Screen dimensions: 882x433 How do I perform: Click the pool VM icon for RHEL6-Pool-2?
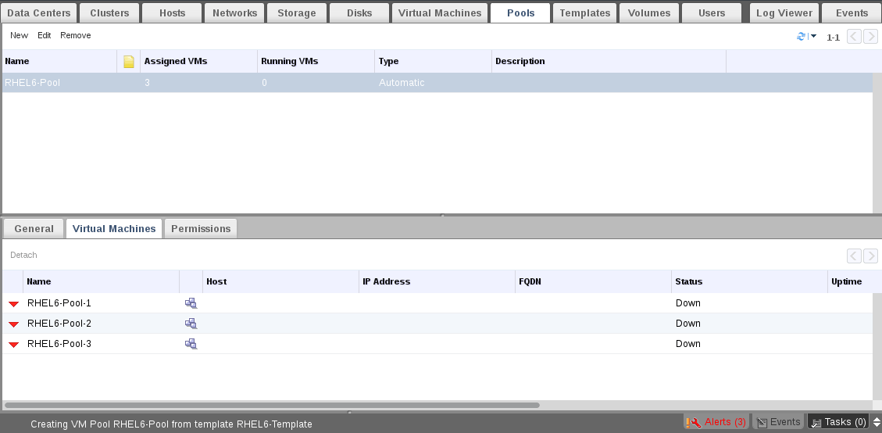[x=191, y=324]
